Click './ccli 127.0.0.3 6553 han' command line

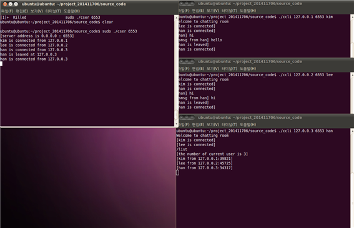coord(305,131)
